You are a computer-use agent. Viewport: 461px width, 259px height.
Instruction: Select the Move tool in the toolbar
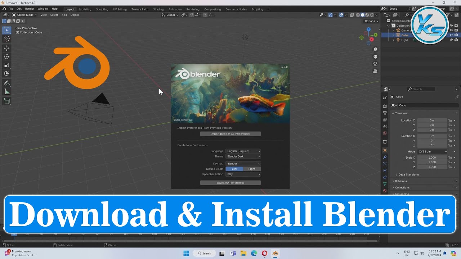6,48
